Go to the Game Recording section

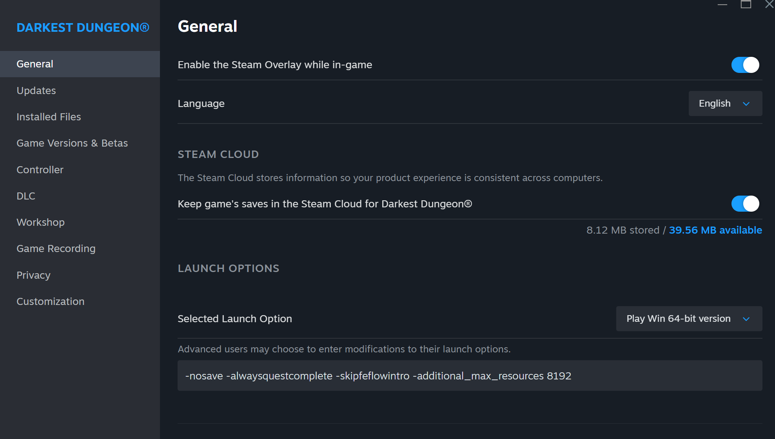click(56, 249)
